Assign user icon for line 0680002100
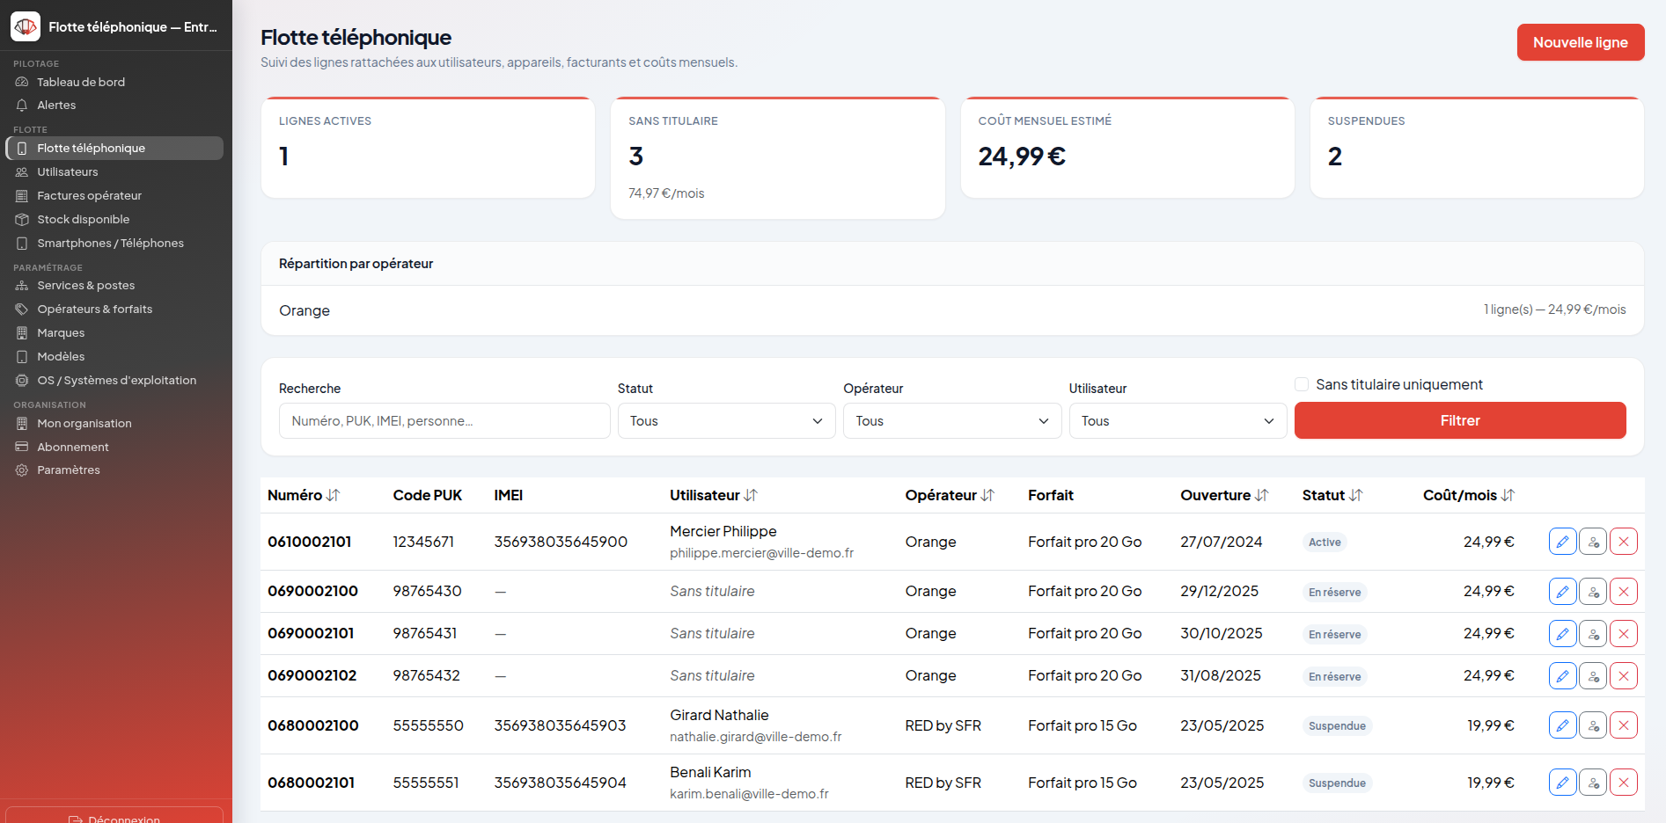Image resolution: width=1666 pixels, height=823 pixels. point(1593,725)
